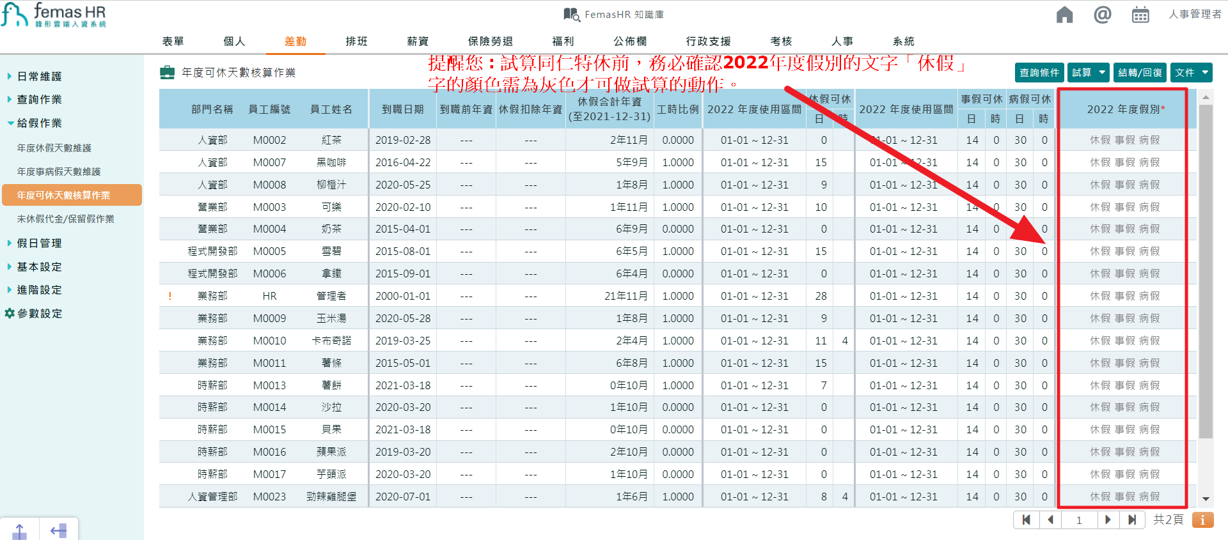The width and height of the screenshot is (1228, 540).
Task: Click the 到職日期 column header
Action: [x=403, y=109]
